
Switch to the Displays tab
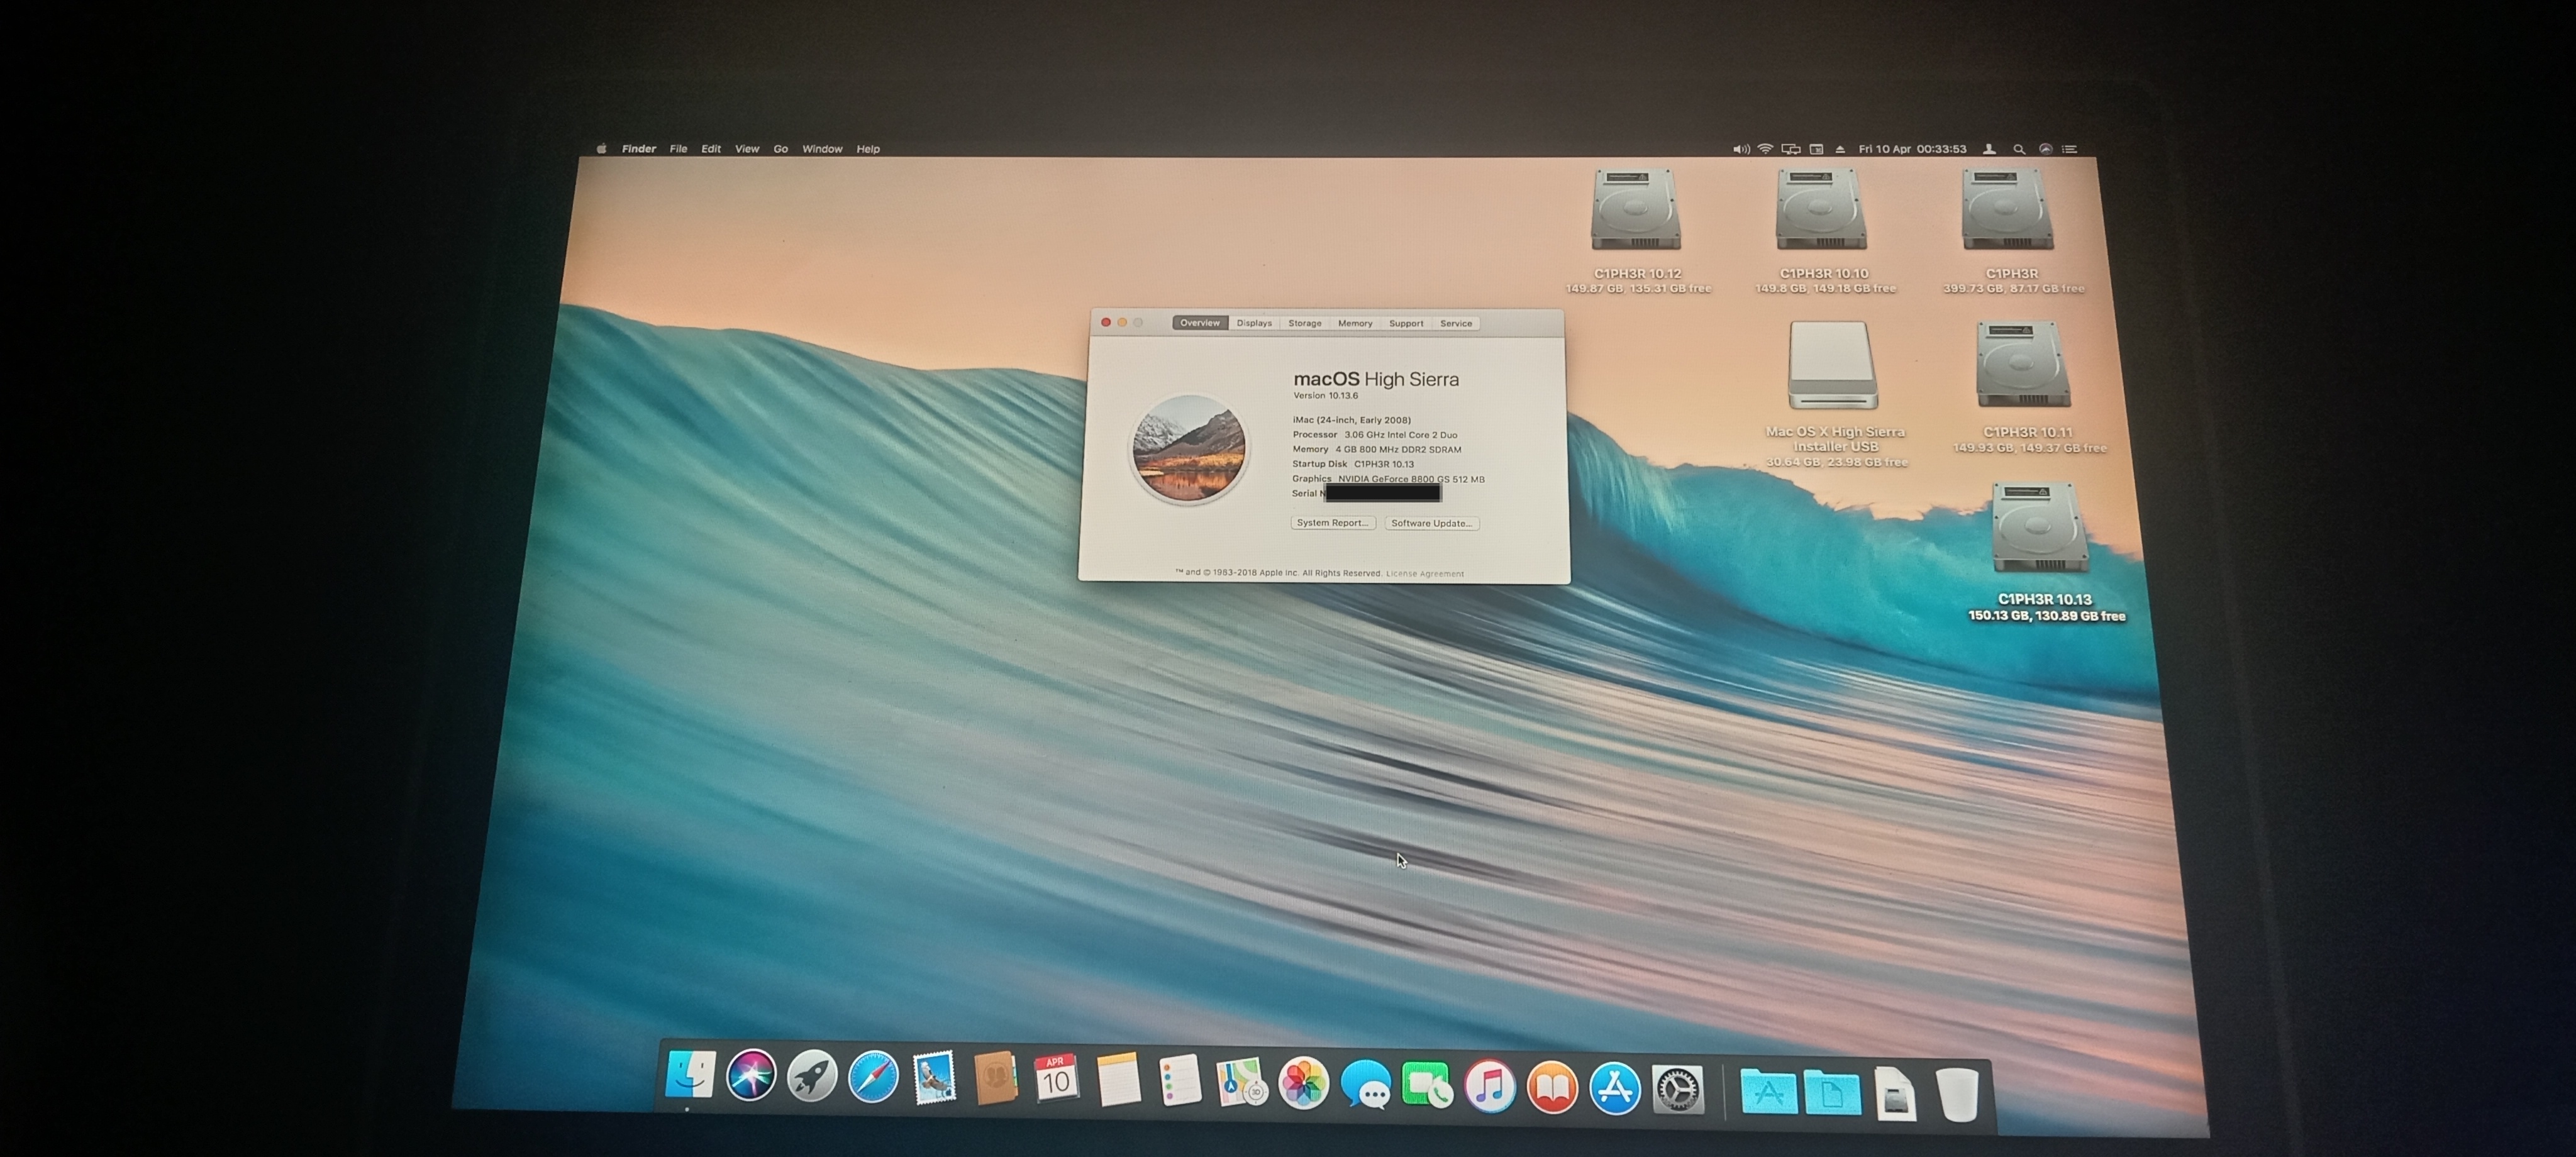tap(1254, 323)
